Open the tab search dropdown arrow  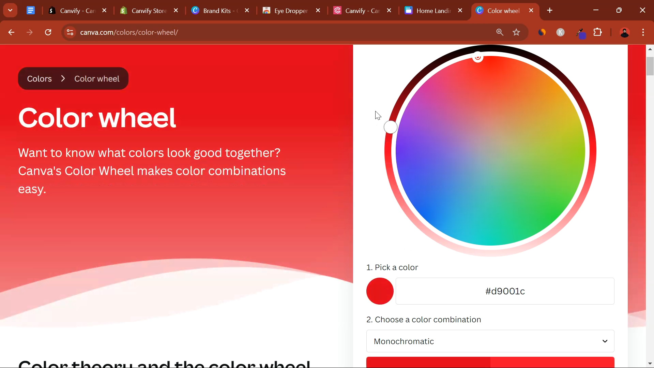(10, 10)
